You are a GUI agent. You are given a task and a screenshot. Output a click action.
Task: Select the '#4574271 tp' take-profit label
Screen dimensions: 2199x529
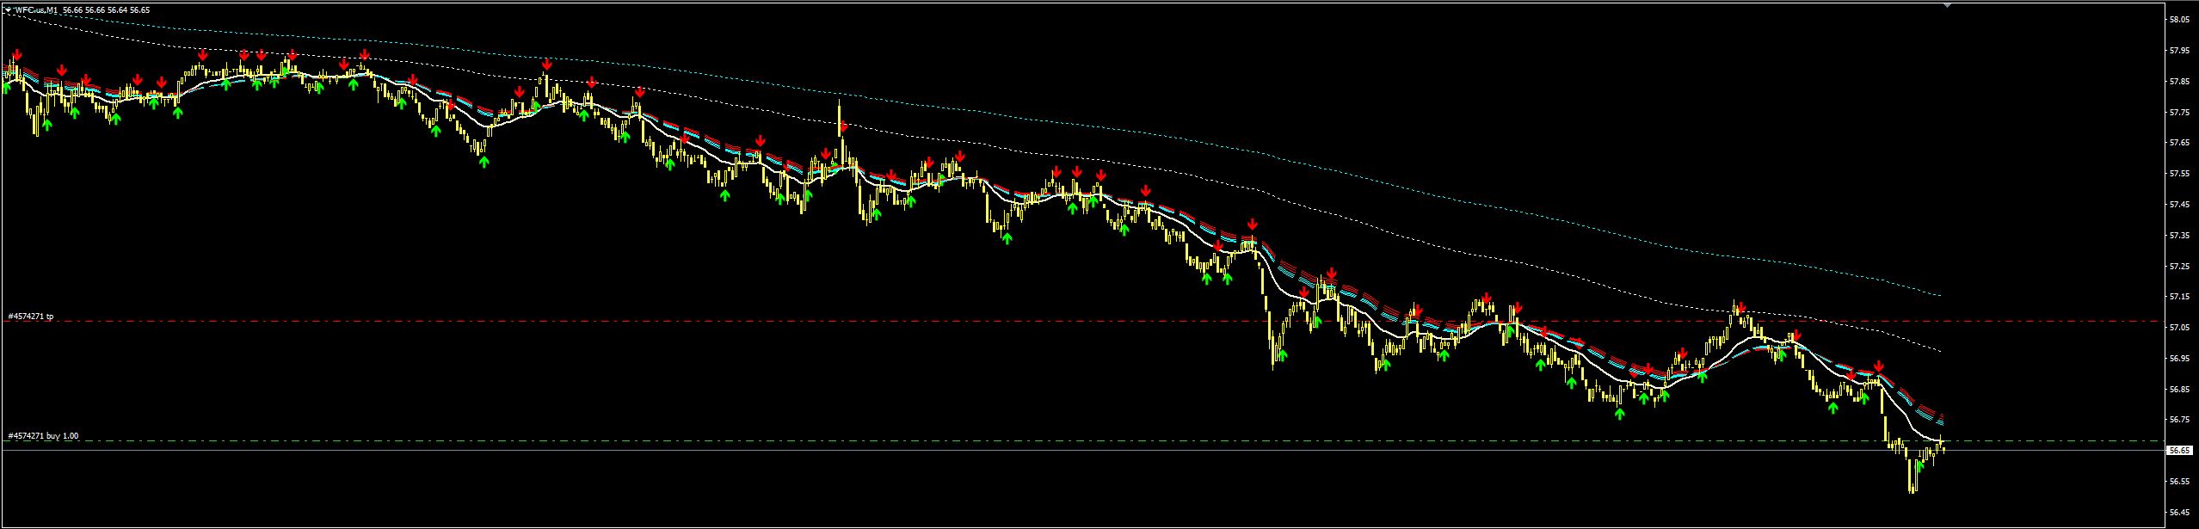point(31,317)
